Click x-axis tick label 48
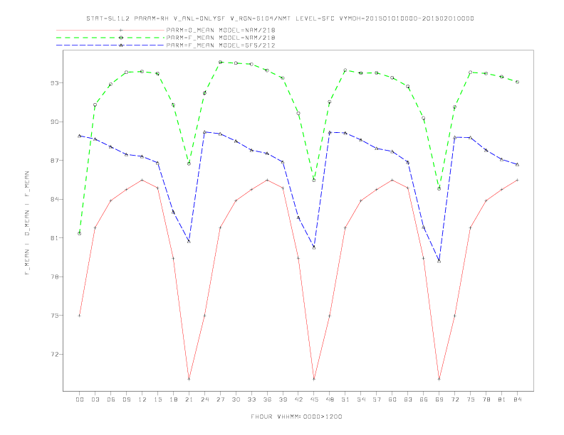 [330, 399]
